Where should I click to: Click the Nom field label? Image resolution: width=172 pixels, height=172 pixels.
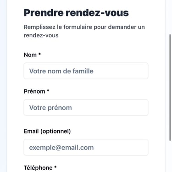30,55
